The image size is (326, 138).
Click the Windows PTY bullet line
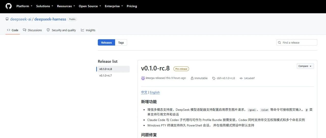click(x=201, y=125)
